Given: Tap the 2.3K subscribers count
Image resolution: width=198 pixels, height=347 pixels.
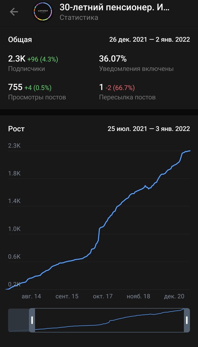Looking at the screenshot, I should point(17,59).
